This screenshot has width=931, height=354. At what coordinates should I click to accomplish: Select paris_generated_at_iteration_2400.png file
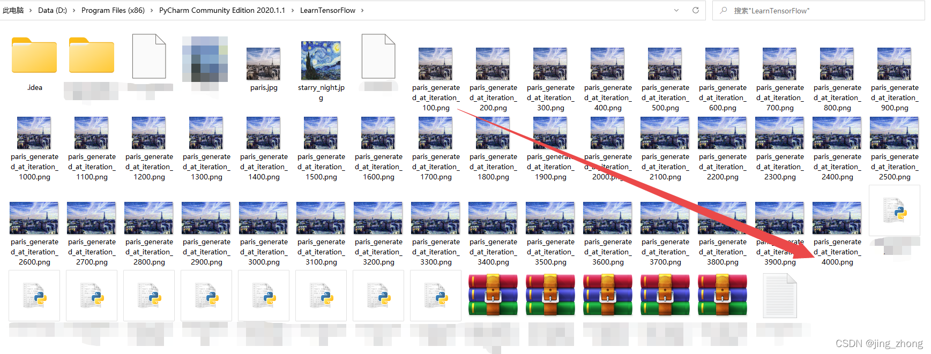tap(837, 149)
